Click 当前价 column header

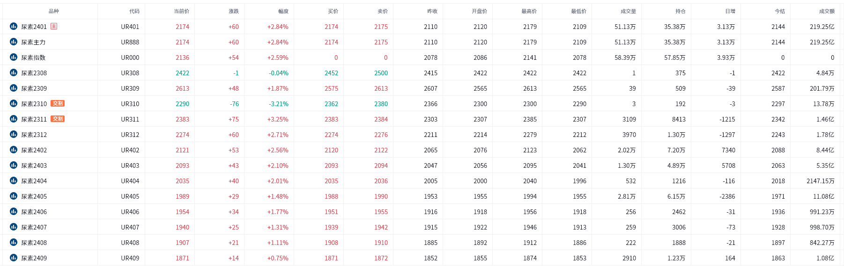point(182,11)
